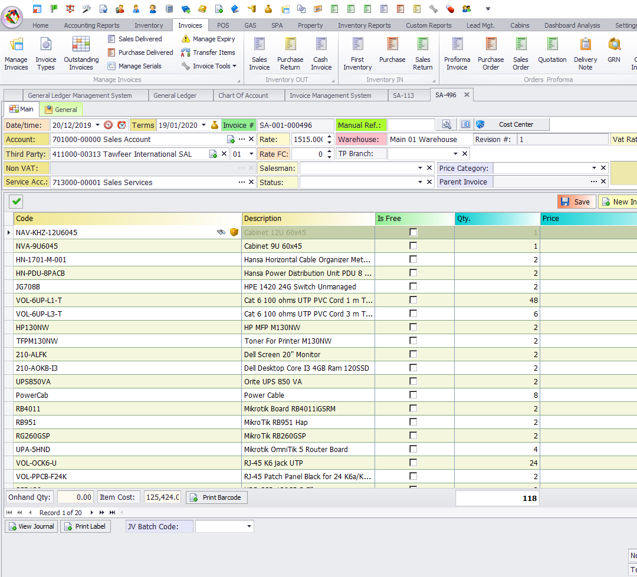Viewport: 637px width, 577px height.
Task: Open the JV Batch Code dropdown
Action: click(249, 526)
